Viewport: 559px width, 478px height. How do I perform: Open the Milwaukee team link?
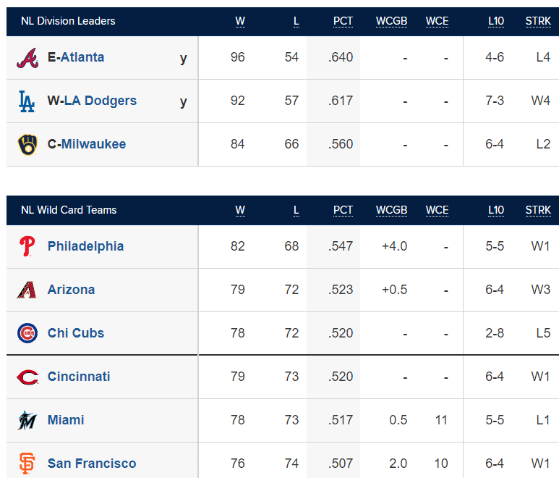[93, 144]
